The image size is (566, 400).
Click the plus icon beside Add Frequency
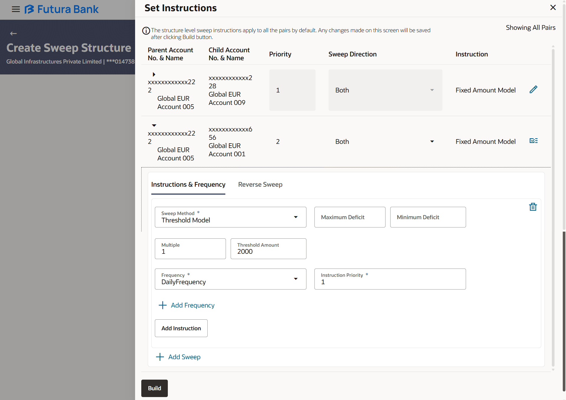[163, 305]
